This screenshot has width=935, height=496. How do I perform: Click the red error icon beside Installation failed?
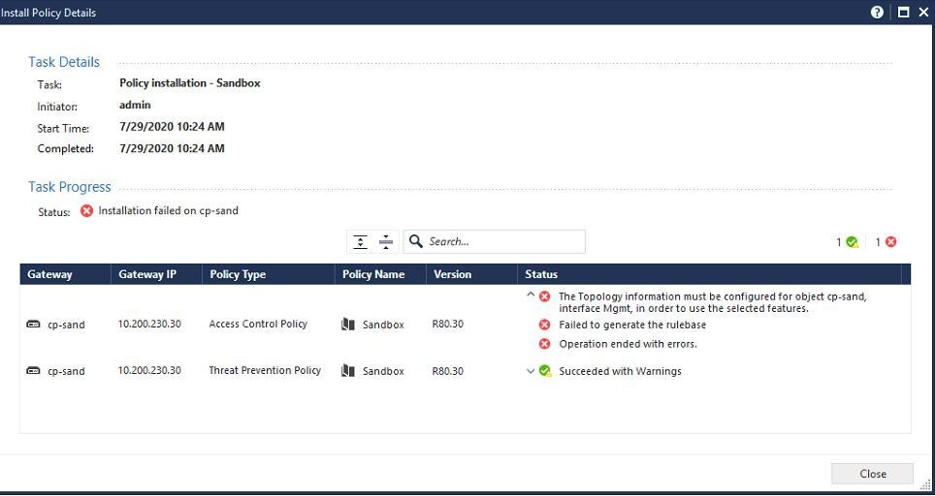(x=86, y=211)
